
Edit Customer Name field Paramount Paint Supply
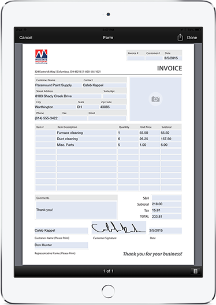click(x=58, y=85)
